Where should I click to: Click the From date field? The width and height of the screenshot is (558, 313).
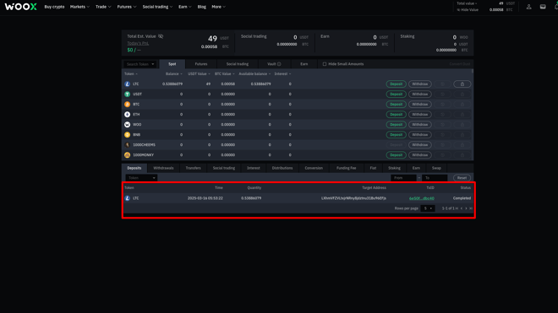403,178
